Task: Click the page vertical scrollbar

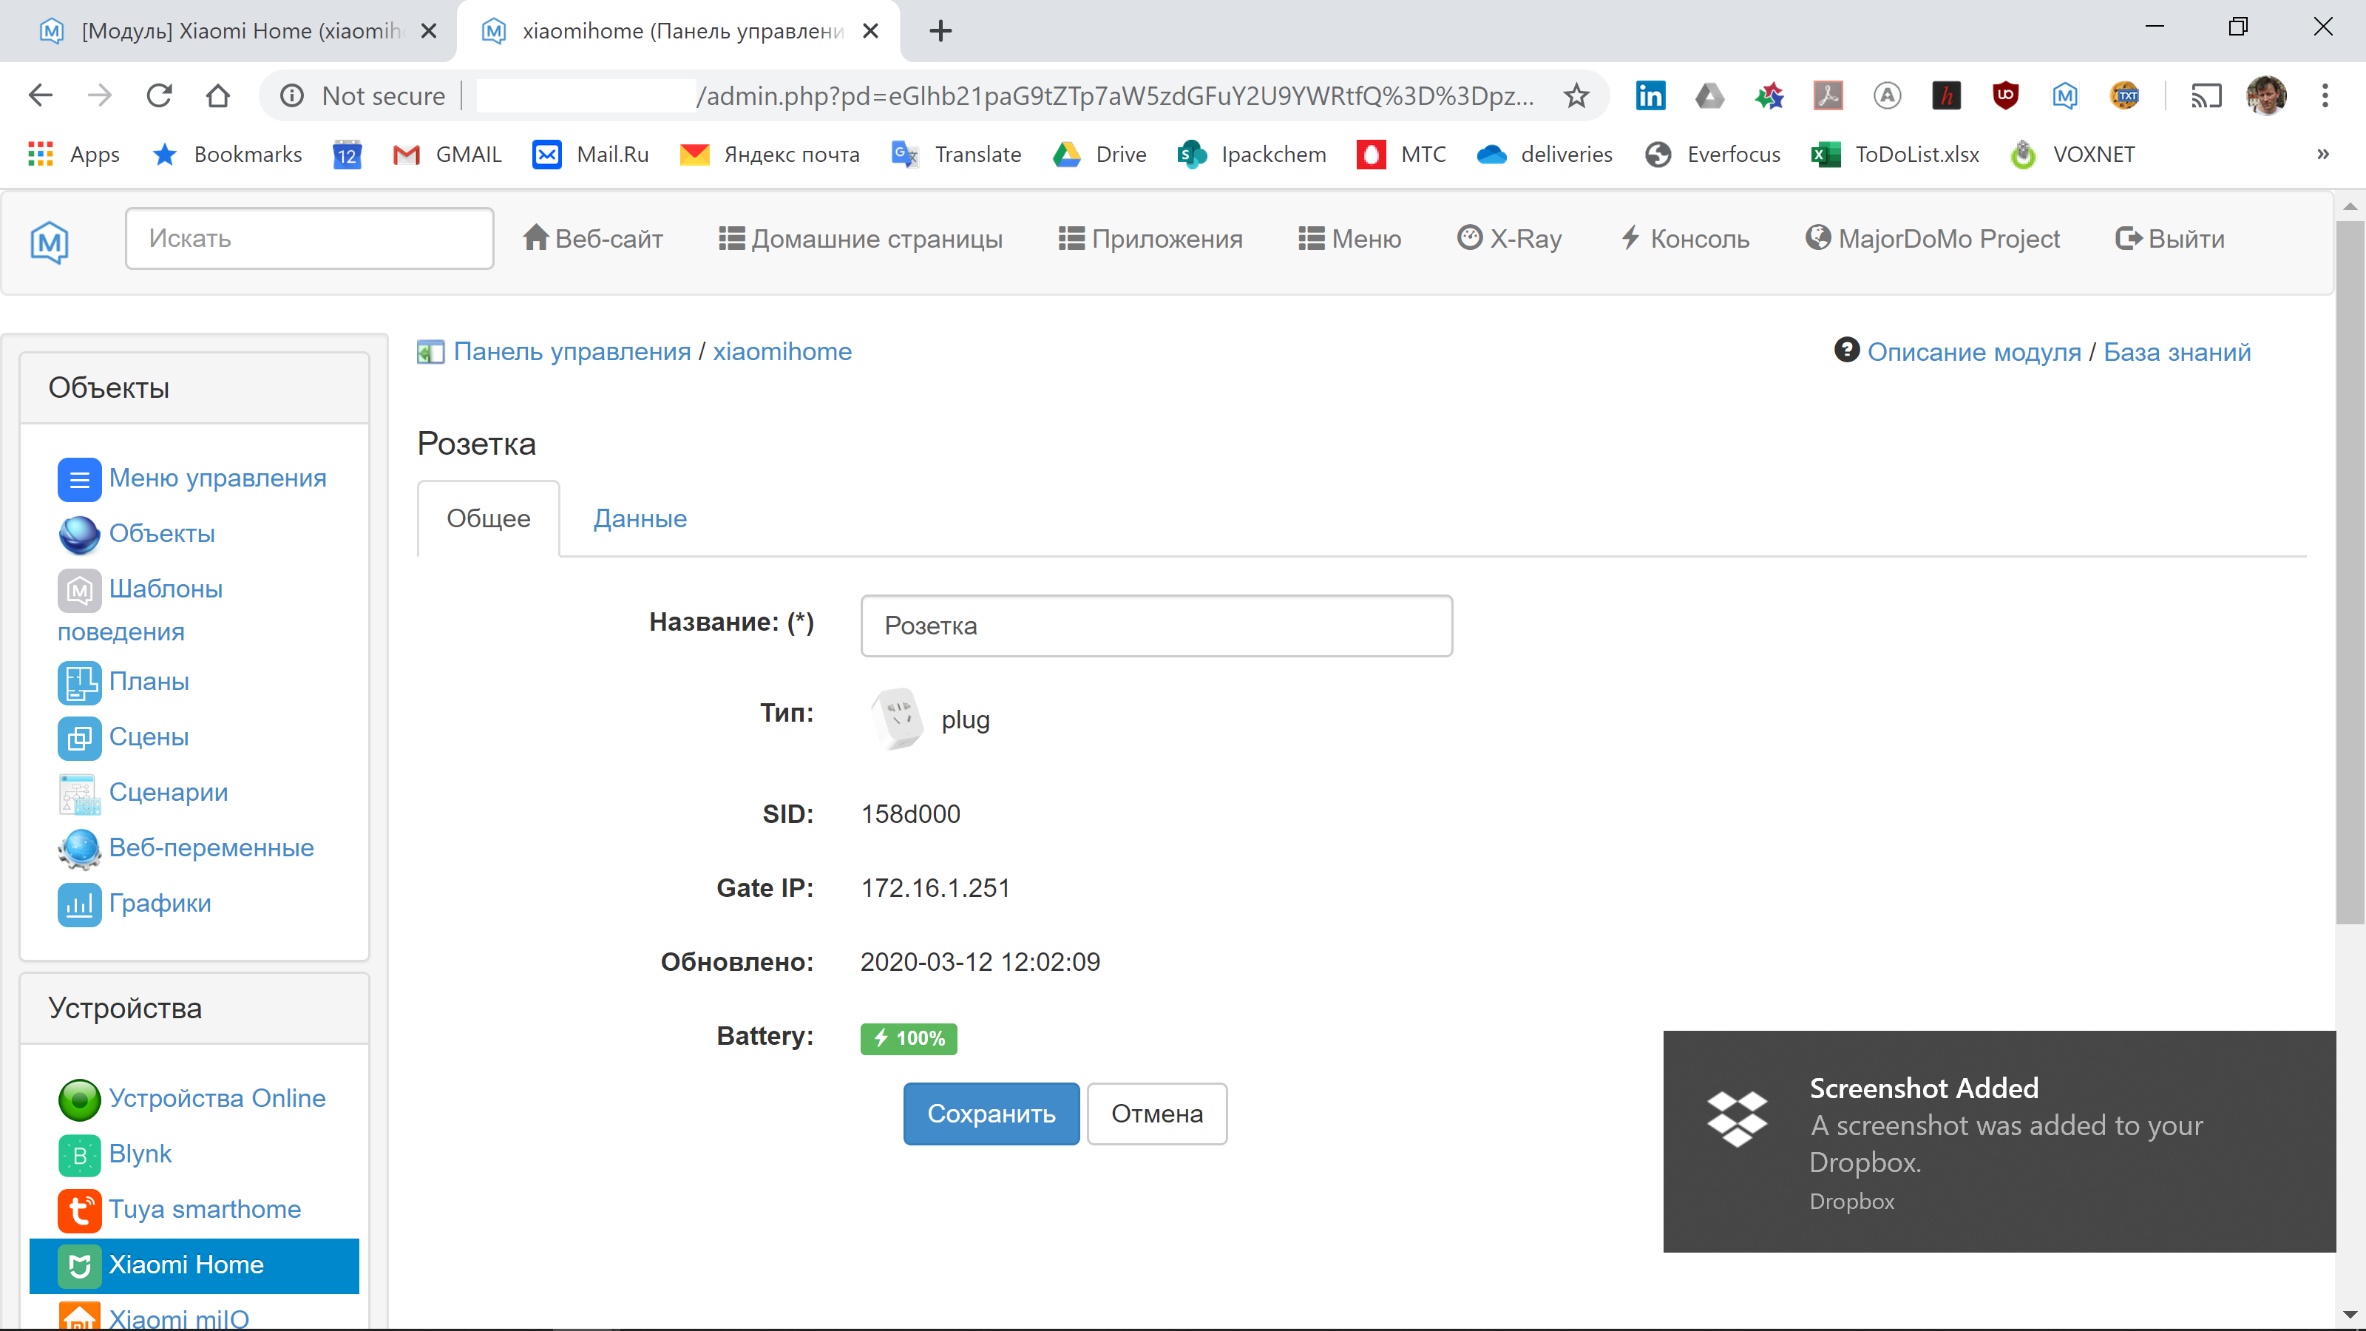Action: click(x=2350, y=569)
